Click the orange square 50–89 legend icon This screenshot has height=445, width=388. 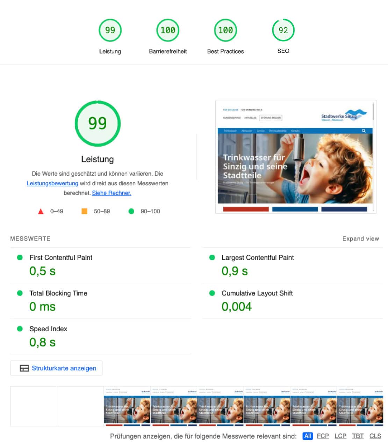(84, 211)
